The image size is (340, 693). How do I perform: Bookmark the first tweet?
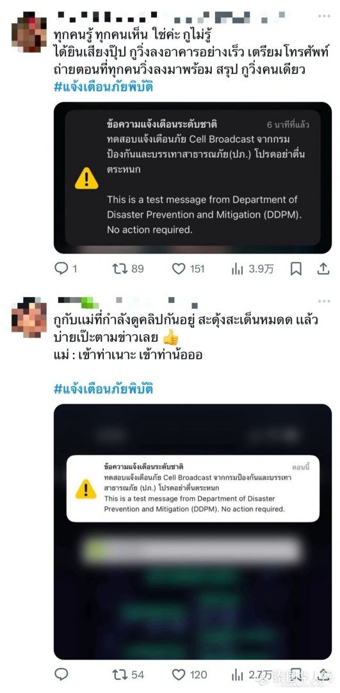(x=296, y=268)
